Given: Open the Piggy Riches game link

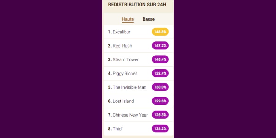Looking at the screenshot, I should coord(125,73).
